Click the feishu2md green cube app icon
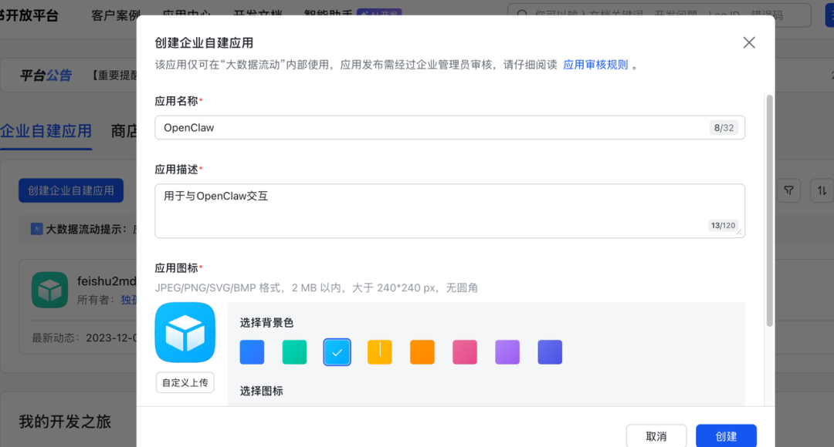The width and height of the screenshot is (834, 447). coord(49,291)
